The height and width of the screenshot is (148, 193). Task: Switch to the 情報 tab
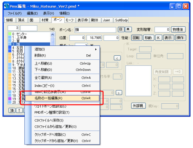click(x=10, y=20)
